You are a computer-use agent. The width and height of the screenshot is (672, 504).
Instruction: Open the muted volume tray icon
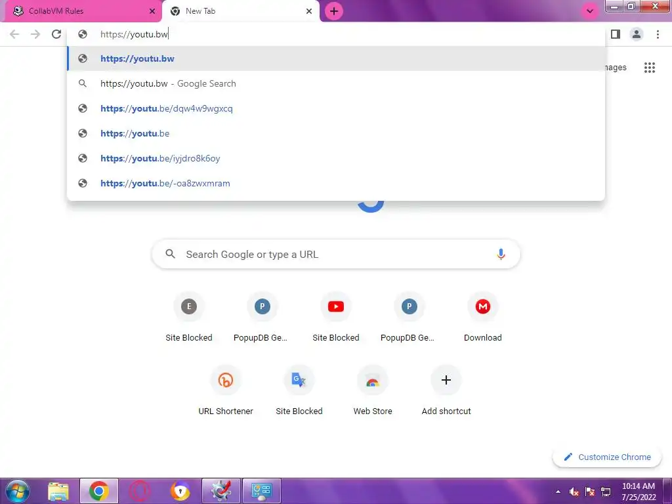574,492
